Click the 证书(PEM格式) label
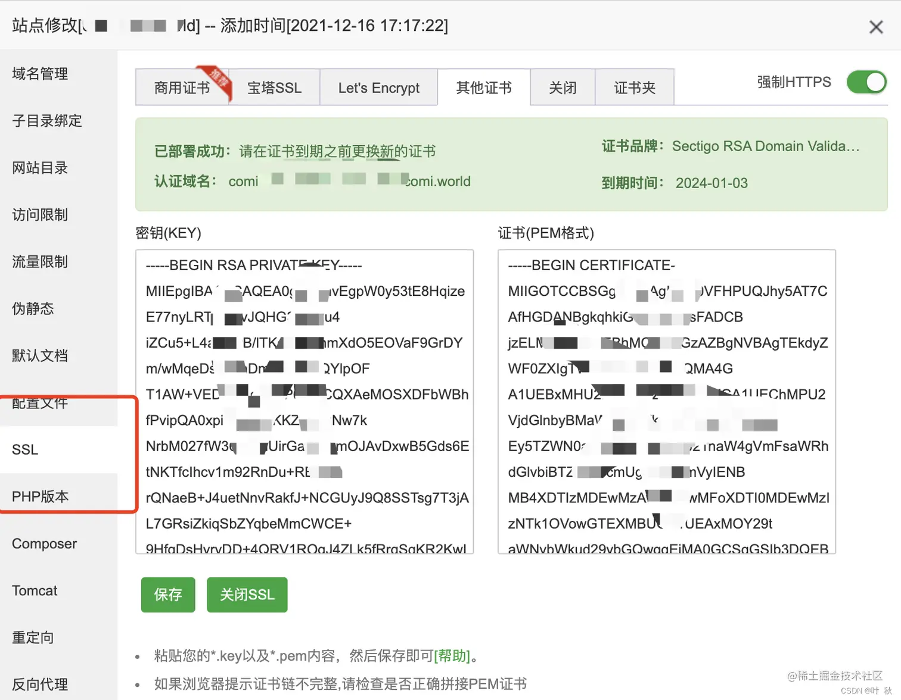The height and width of the screenshot is (700, 901). [546, 233]
